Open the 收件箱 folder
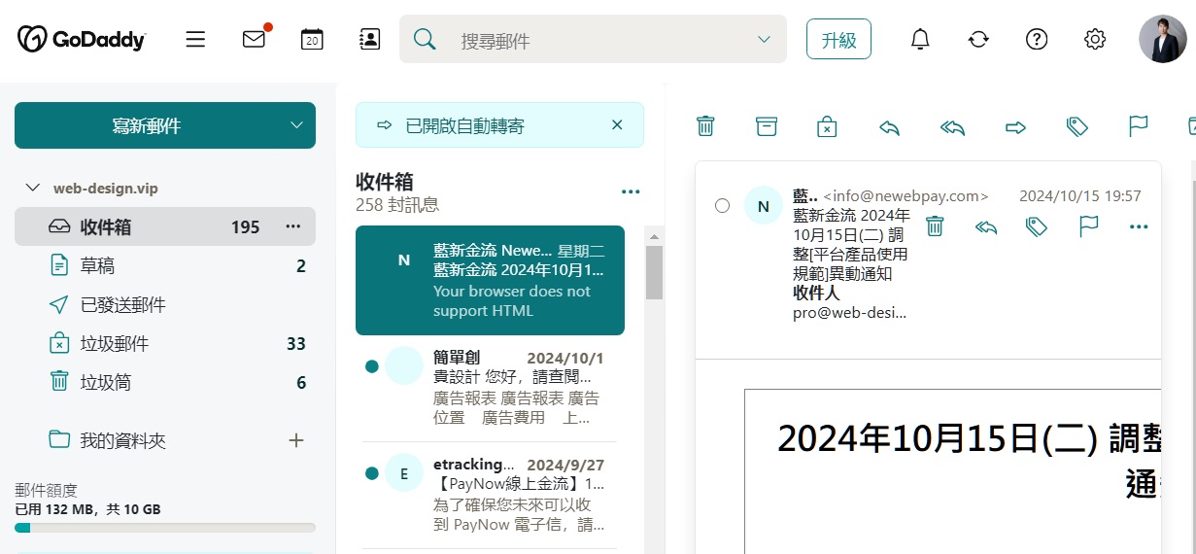The width and height of the screenshot is (1196, 554). click(165, 226)
